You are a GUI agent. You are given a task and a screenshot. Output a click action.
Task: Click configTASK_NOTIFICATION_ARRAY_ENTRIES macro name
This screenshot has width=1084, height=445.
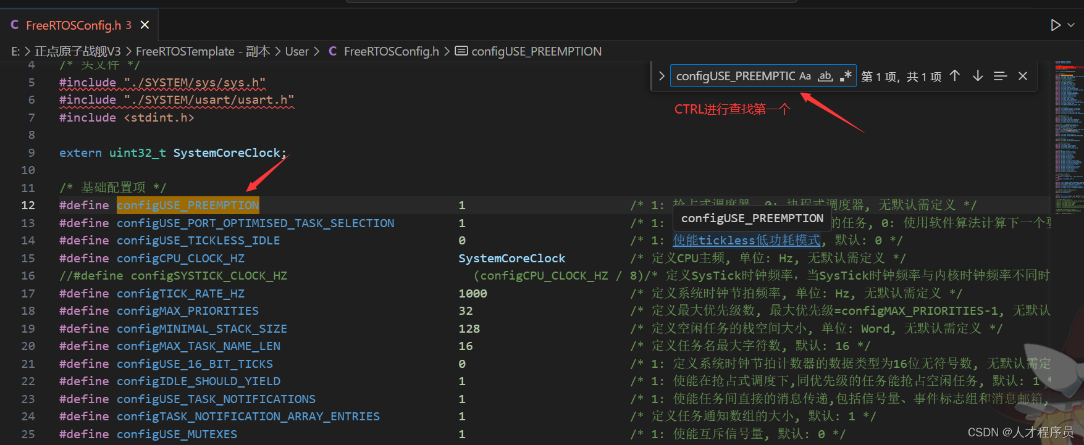[x=248, y=416]
